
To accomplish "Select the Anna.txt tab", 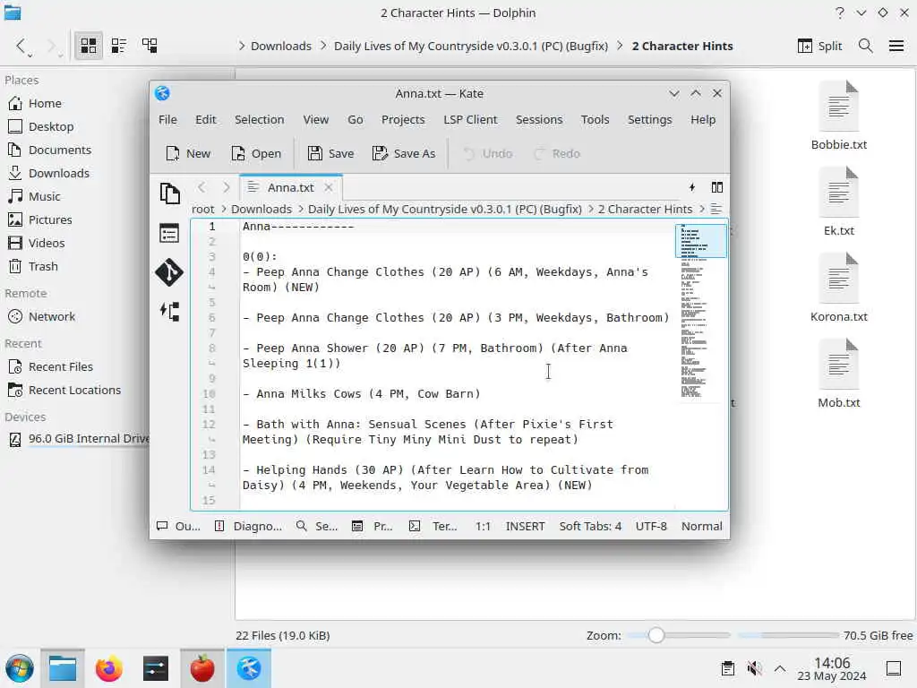I will tap(291, 187).
